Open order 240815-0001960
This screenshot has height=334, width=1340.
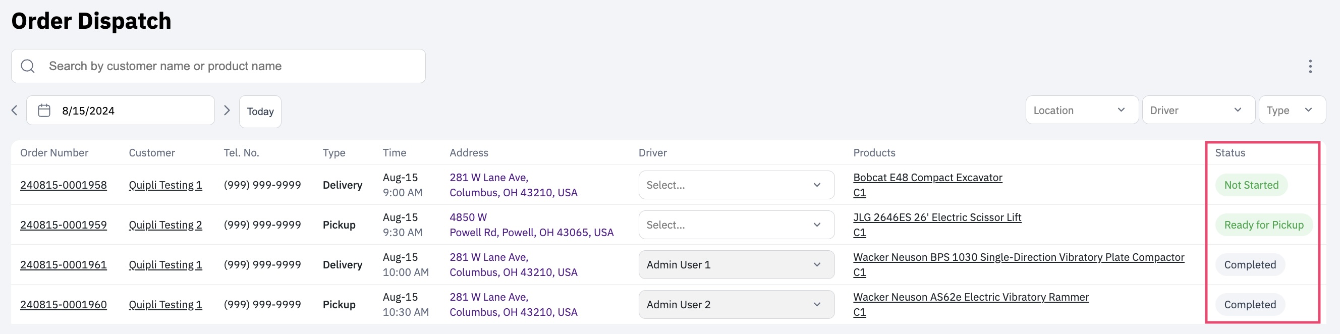(64, 304)
